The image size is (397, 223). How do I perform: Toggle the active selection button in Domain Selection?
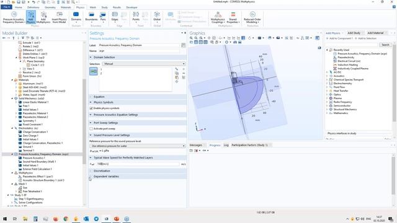click(94, 72)
